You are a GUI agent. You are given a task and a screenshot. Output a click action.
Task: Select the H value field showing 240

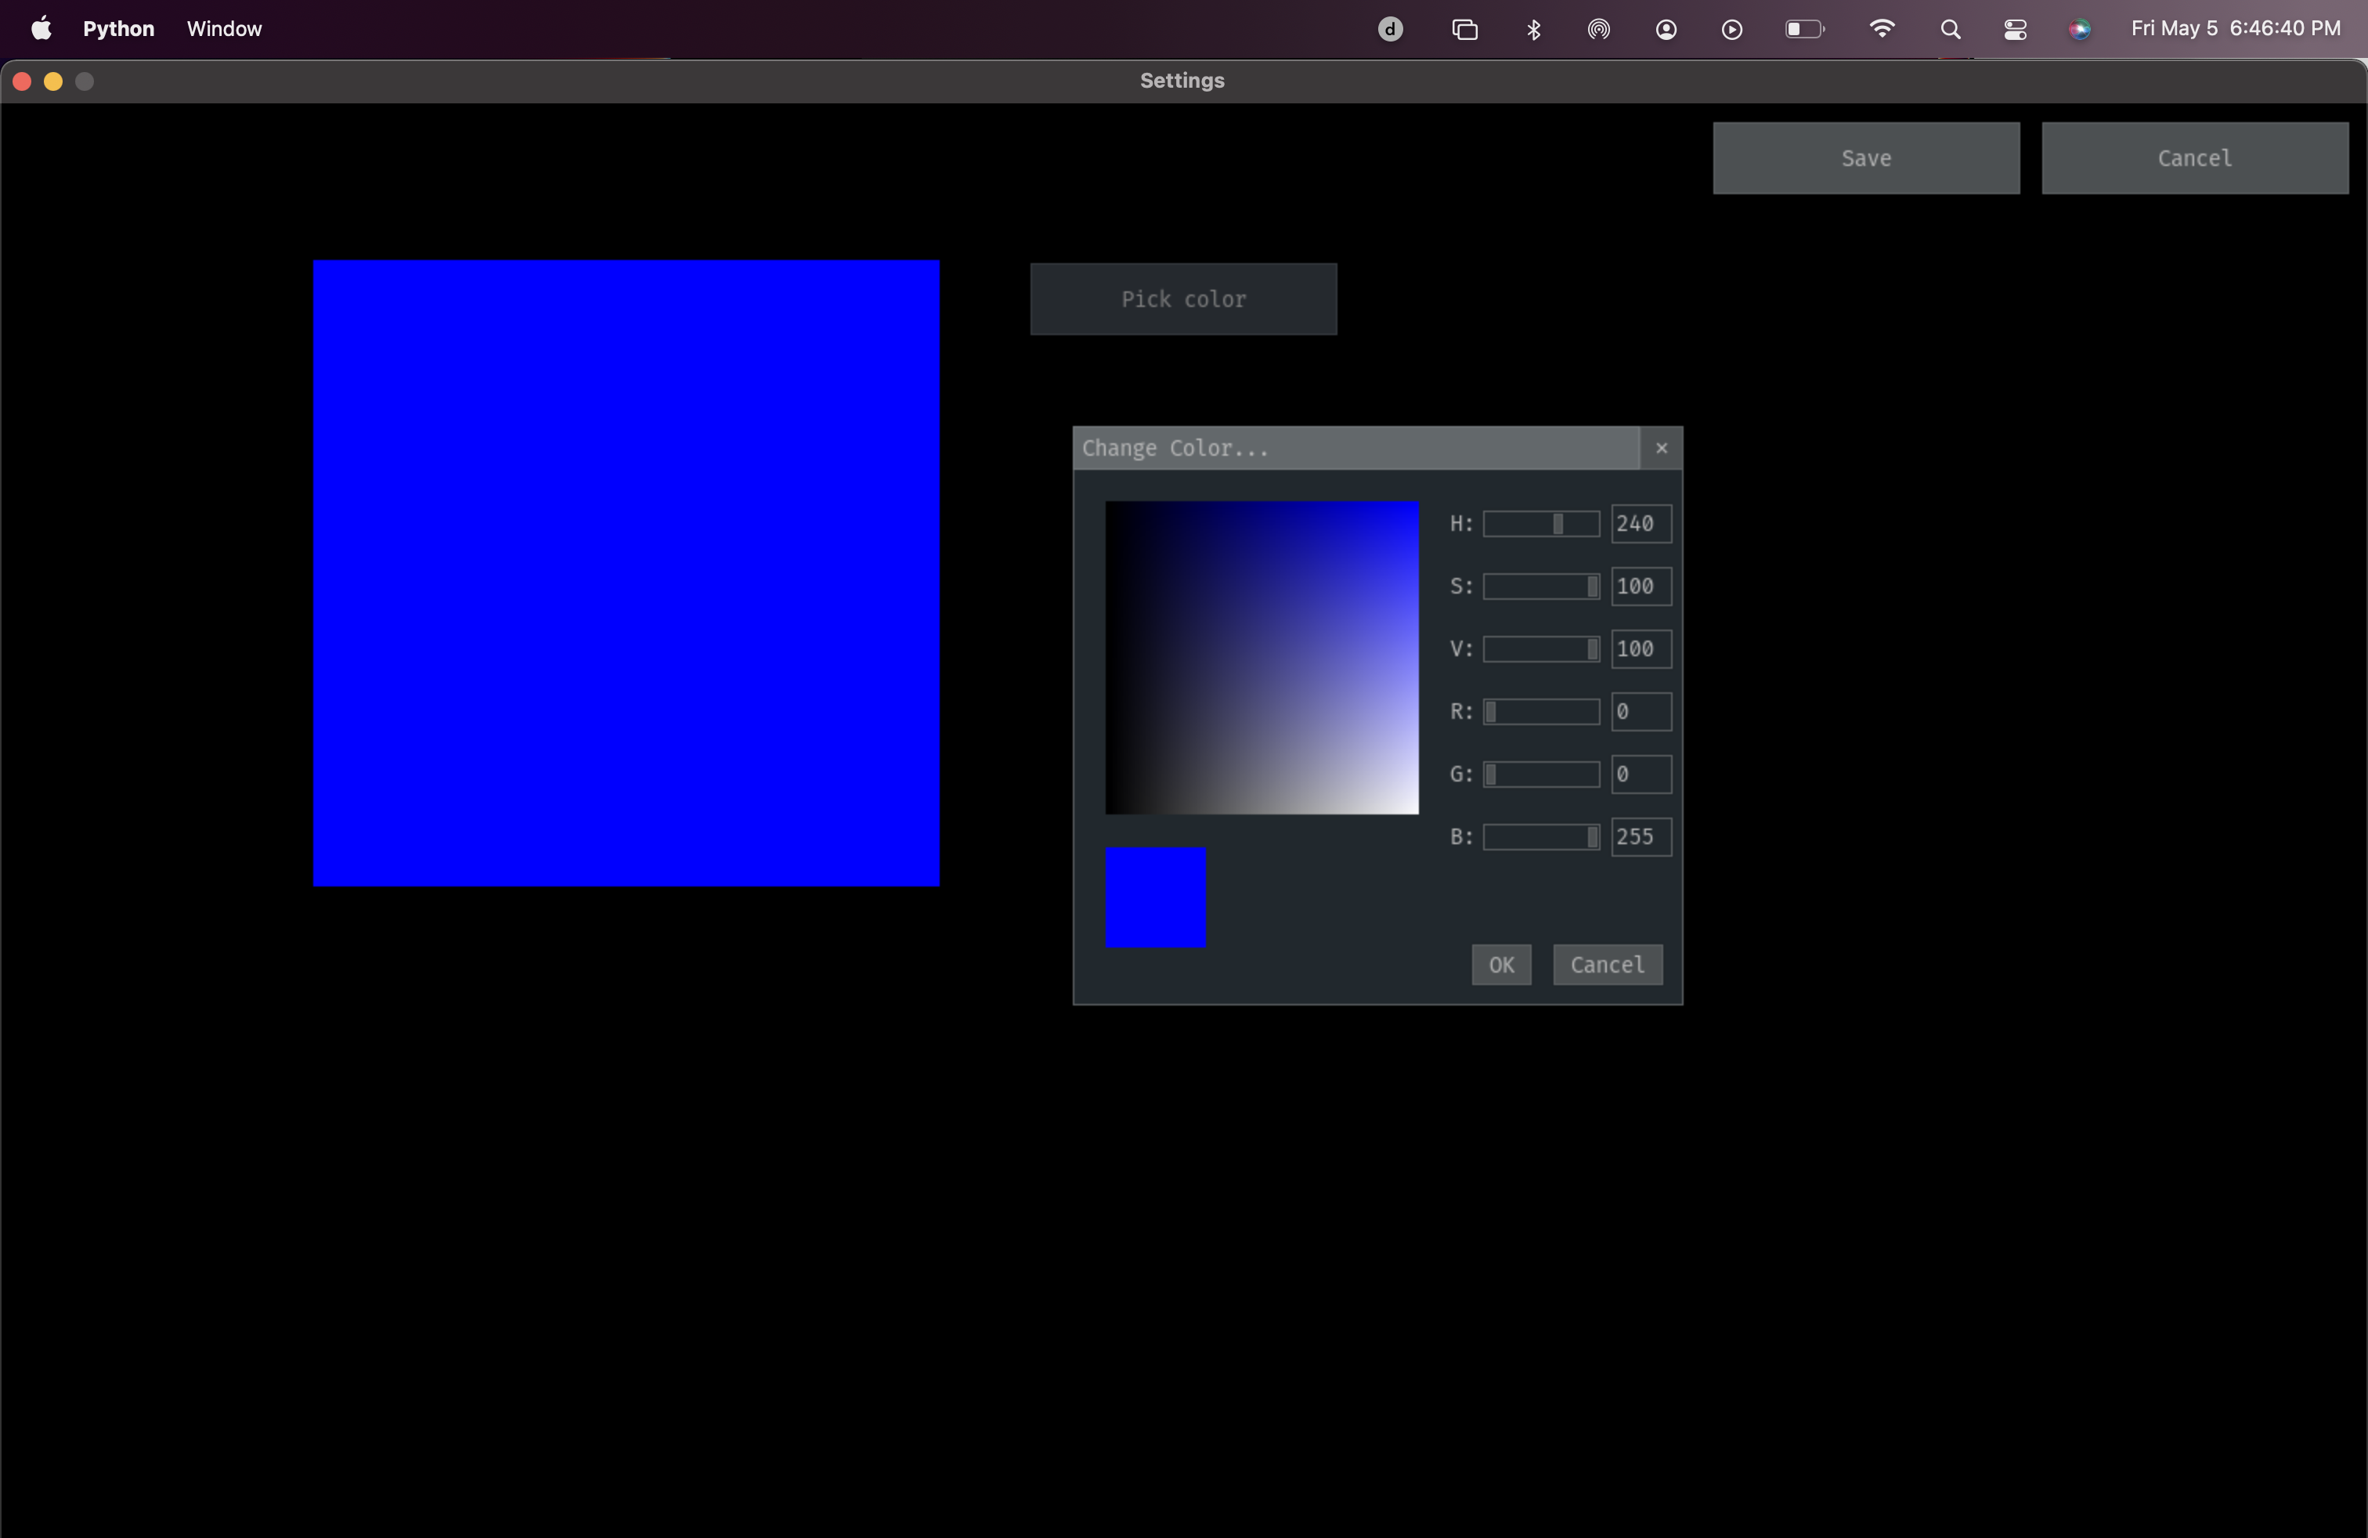[1639, 523]
